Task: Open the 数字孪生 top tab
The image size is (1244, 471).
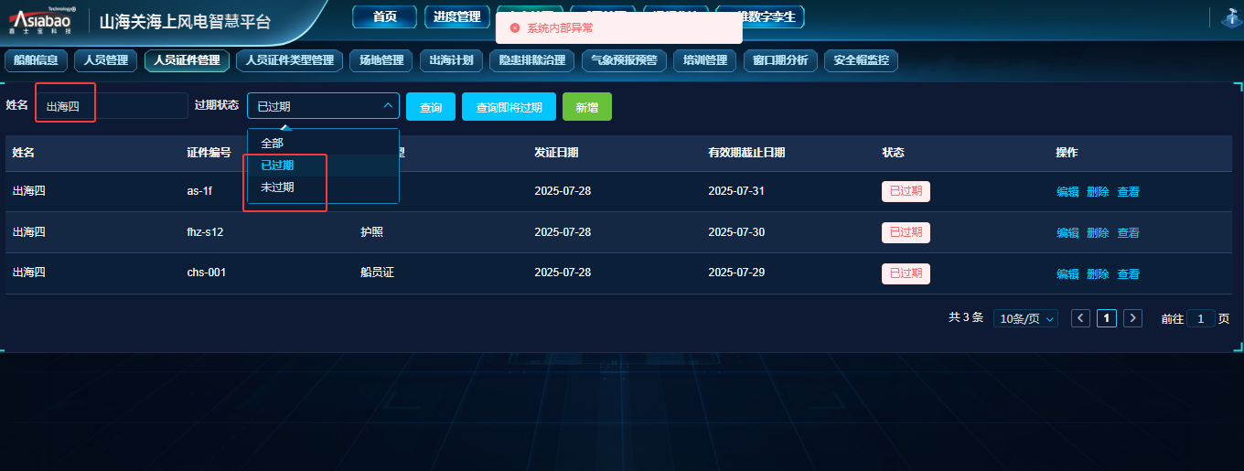Action: point(762,16)
